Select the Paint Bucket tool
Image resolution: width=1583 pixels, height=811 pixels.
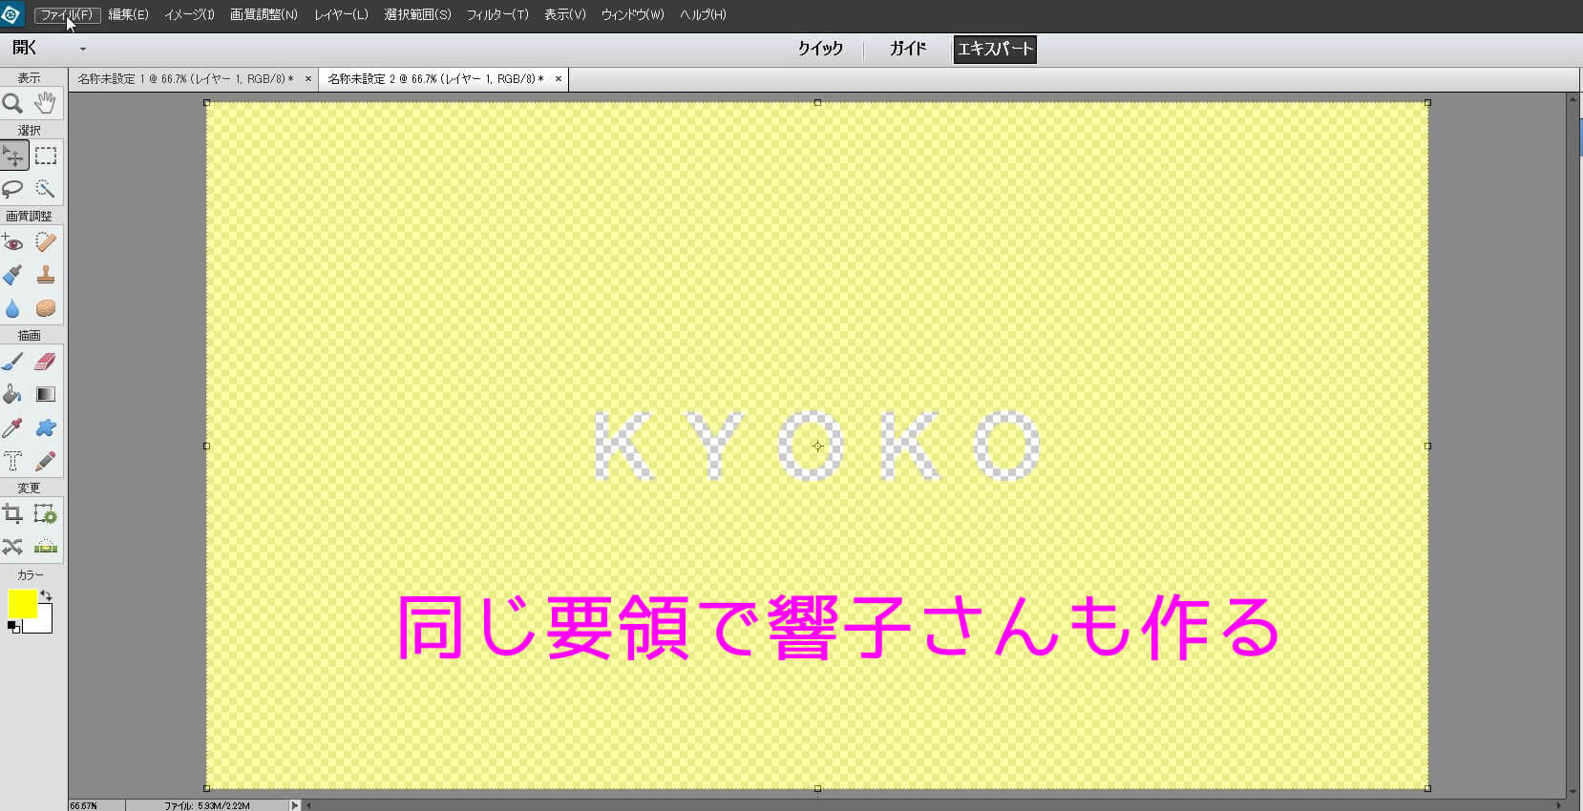pyautogui.click(x=13, y=395)
